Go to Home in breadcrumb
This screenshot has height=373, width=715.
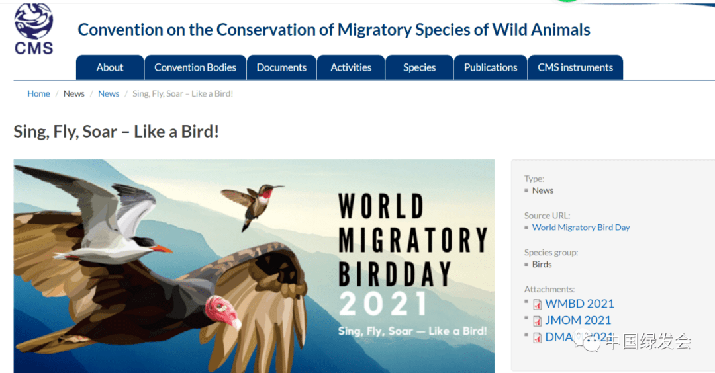(x=38, y=93)
